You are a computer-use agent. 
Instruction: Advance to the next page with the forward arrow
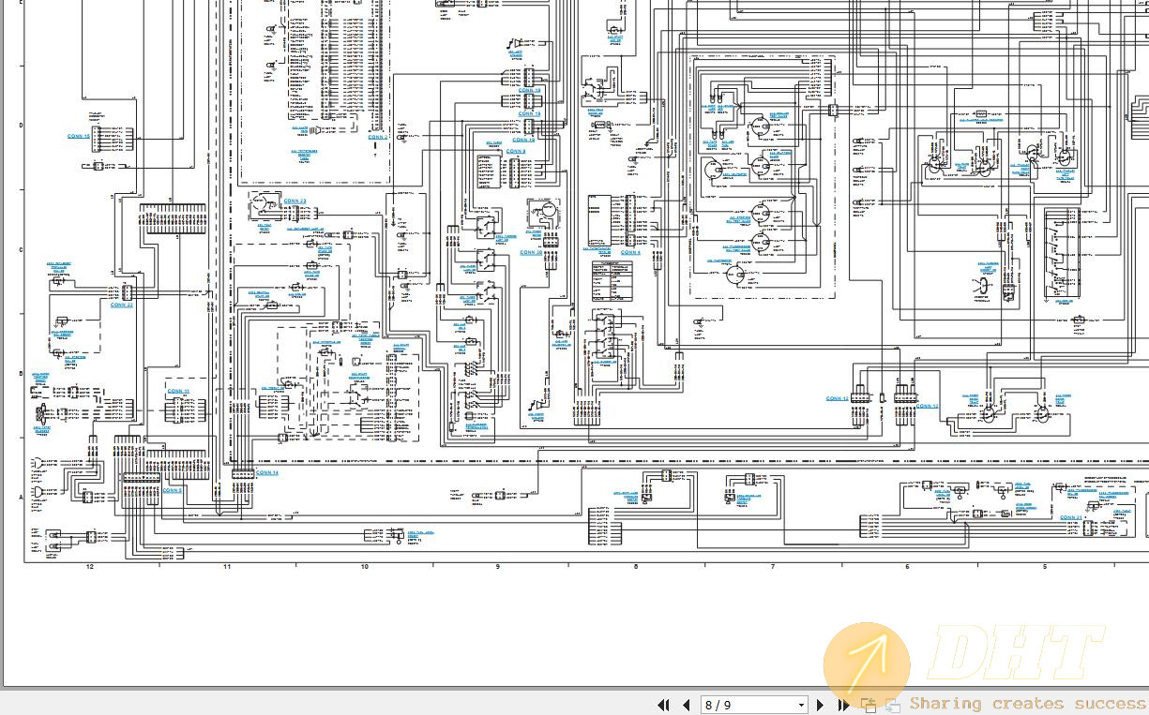pyautogui.click(x=820, y=705)
